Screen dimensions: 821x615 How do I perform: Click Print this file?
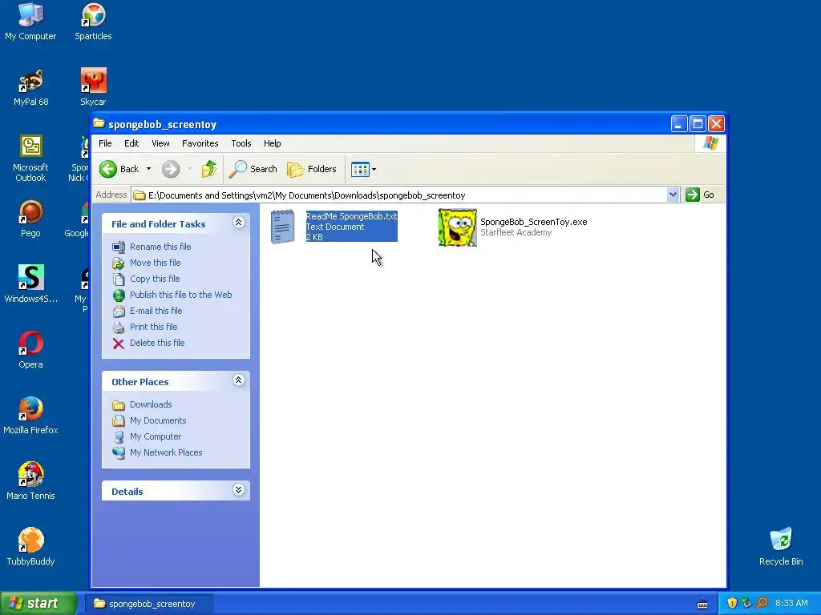[145, 327]
